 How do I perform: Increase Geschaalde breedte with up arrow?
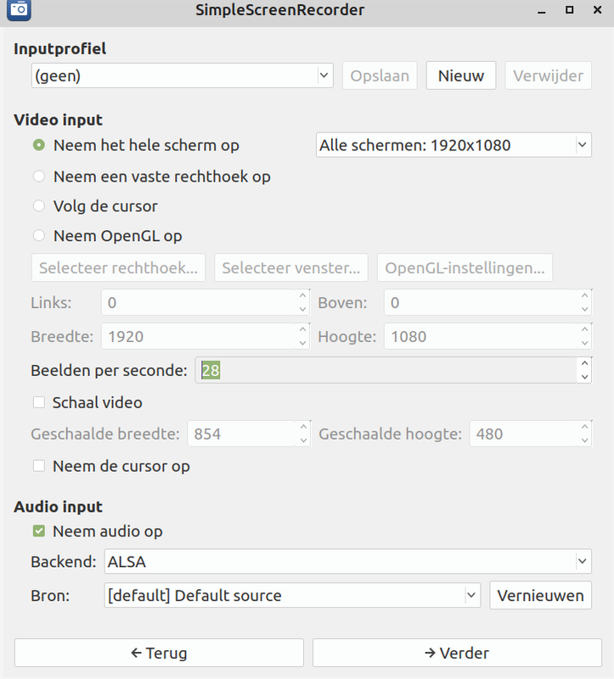[x=303, y=427]
